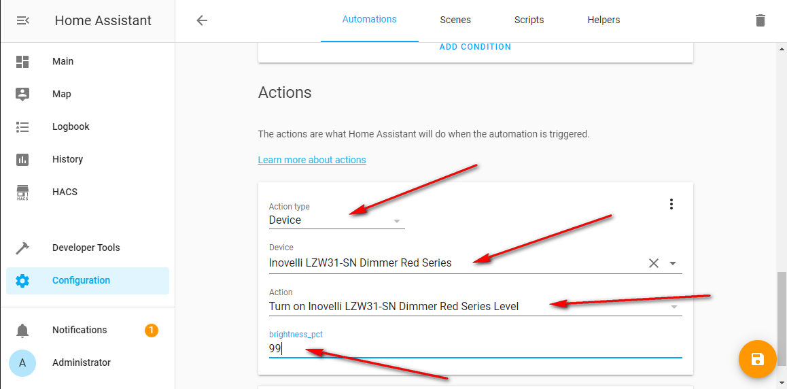Click the History chart icon
Viewport: 787px width, 389px height.
[22, 160]
